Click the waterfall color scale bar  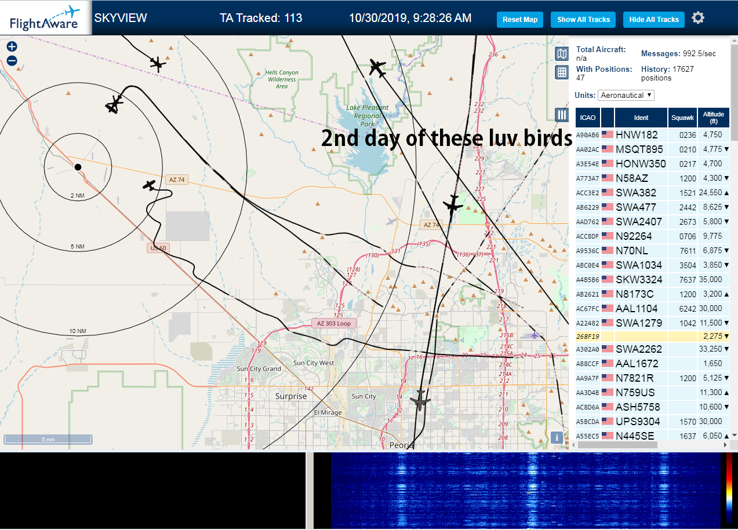click(x=729, y=489)
